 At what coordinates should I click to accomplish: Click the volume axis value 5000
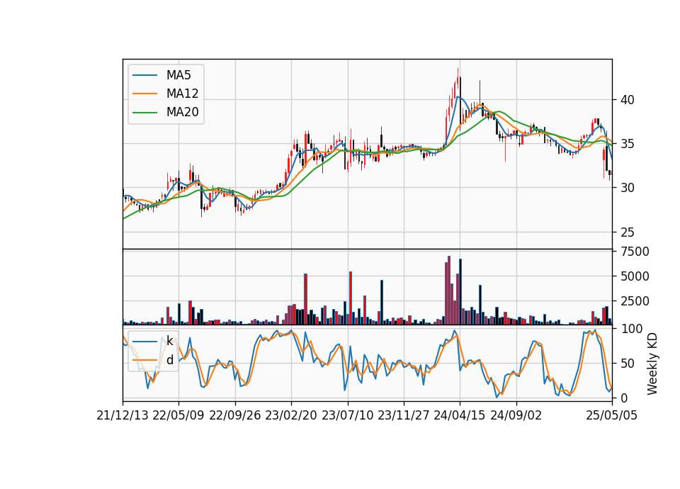click(x=635, y=276)
